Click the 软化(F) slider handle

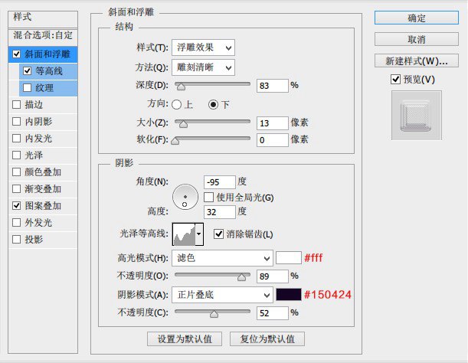tap(175, 141)
